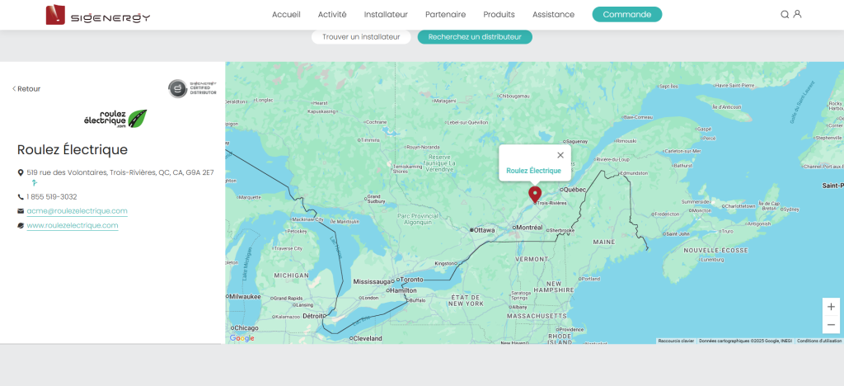Click the MAINE label on the map
Viewport: 844px width, 386px height.
point(604,242)
